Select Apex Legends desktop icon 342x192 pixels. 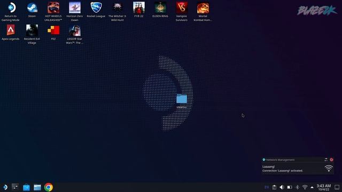(x=11, y=33)
